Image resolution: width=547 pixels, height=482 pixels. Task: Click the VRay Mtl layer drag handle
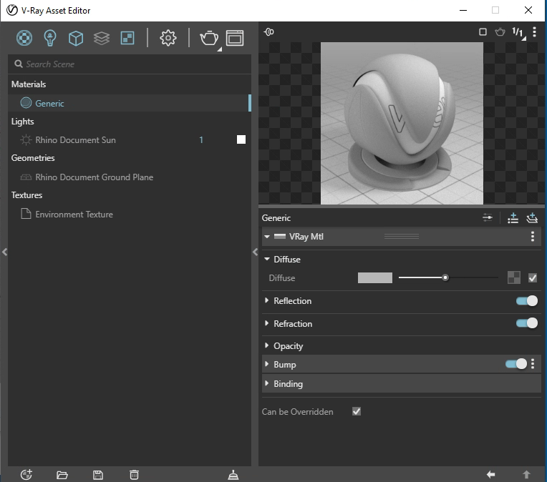click(x=402, y=237)
